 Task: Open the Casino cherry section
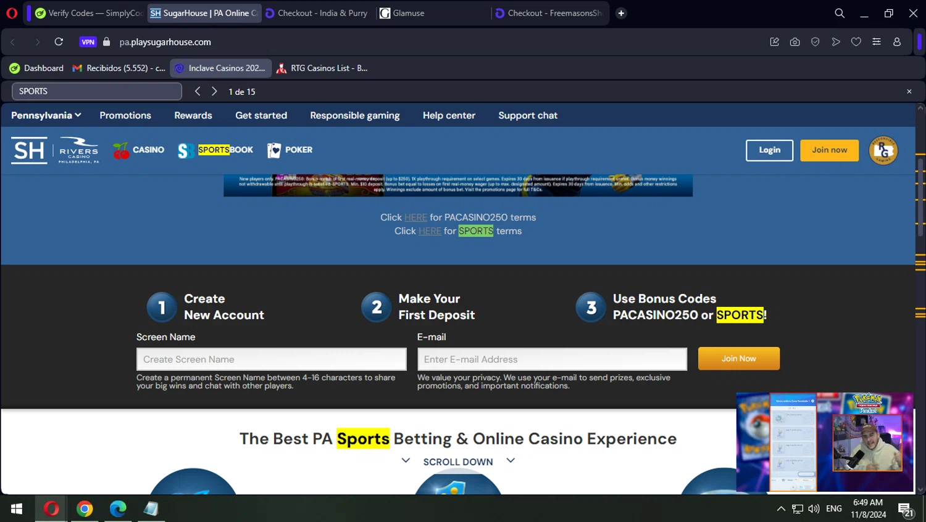pos(139,150)
